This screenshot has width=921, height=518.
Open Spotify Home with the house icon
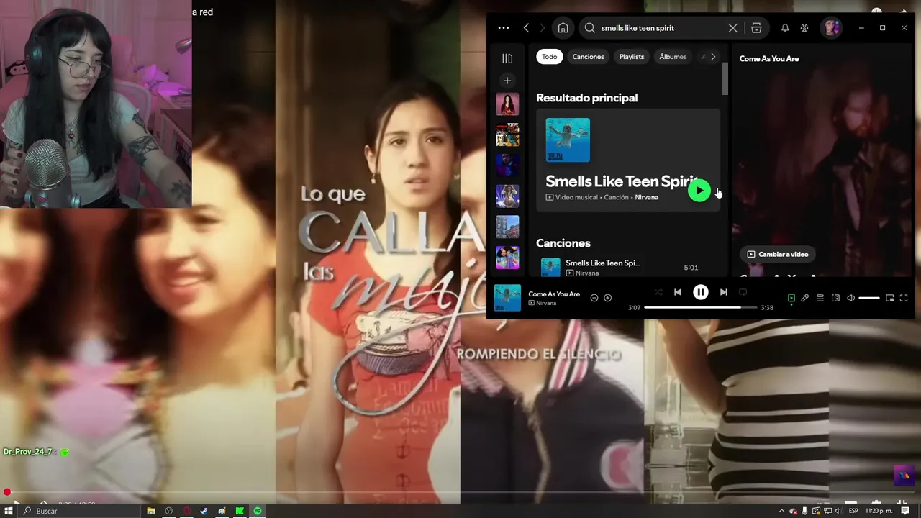tap(563, 28)
